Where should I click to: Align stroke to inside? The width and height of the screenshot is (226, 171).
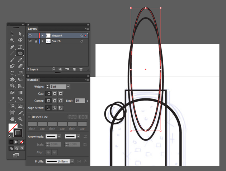point(55,108)
